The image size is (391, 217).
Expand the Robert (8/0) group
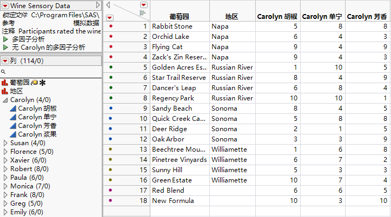(5, 169)
